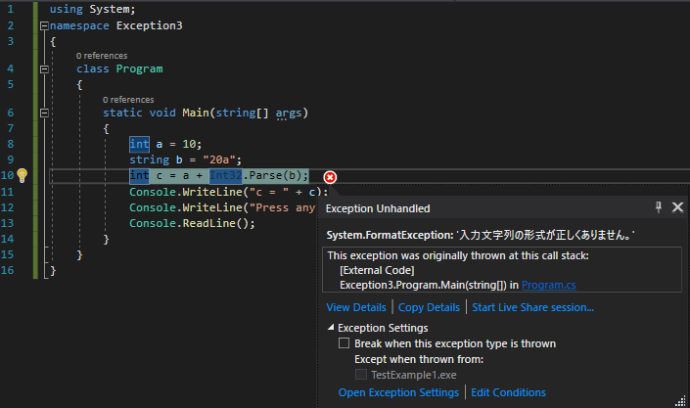Close the Exception Unhandled popup
The height and width of the screenshot is (408, 690).
[x=677, y=206]
